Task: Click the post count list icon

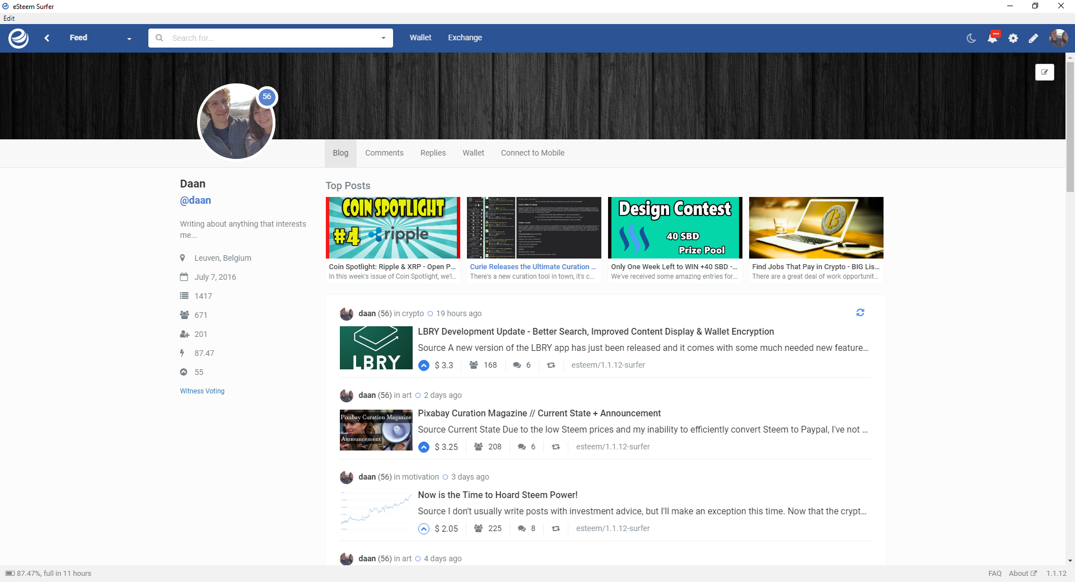Action: (184, 296)
